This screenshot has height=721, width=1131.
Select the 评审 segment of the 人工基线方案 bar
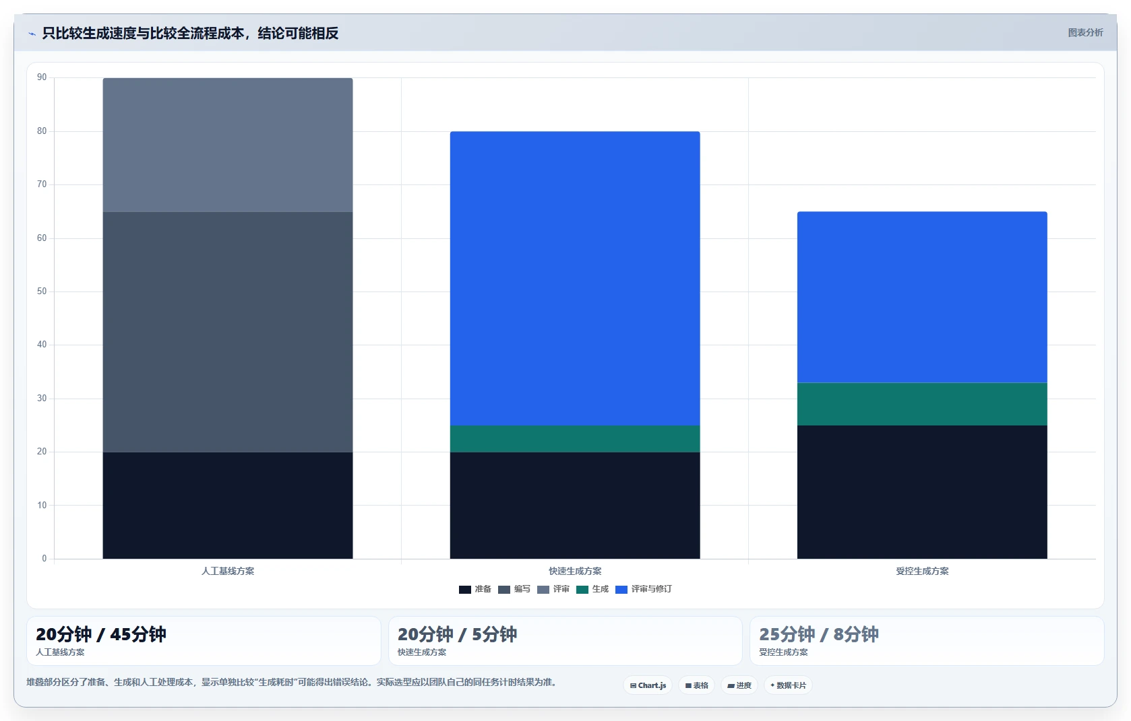coord(228,145)
